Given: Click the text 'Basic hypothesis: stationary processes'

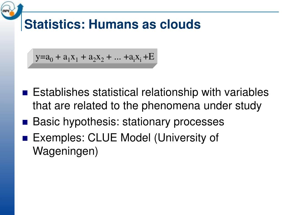Looking at the screenshot, I should click(x=128, y=122).
